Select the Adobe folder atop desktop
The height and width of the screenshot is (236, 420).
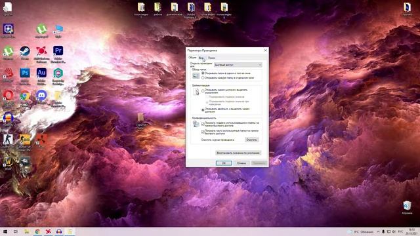[191, 10]
